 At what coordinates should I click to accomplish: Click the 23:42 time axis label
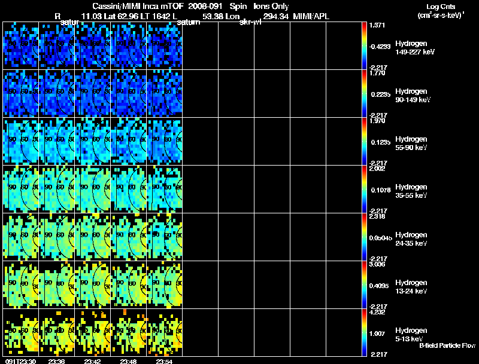pos(93,360)
